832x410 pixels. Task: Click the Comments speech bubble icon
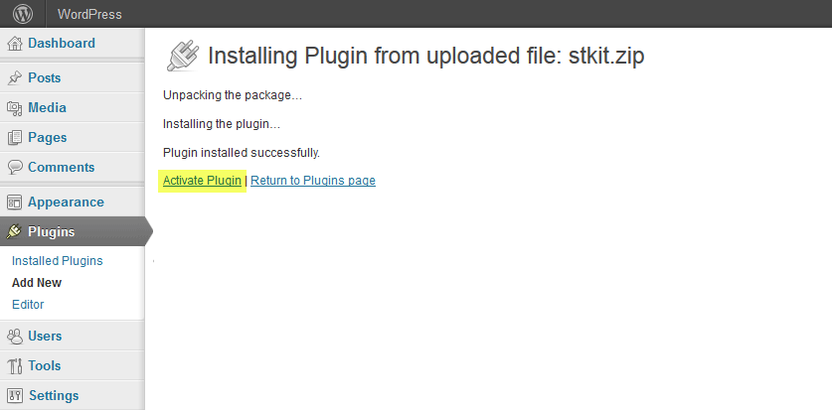point(15,168)
